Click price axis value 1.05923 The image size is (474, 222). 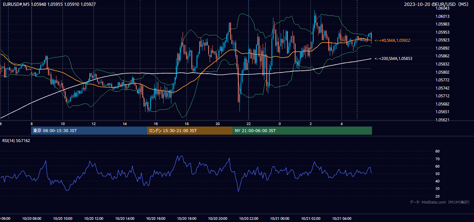click(442, 40)
